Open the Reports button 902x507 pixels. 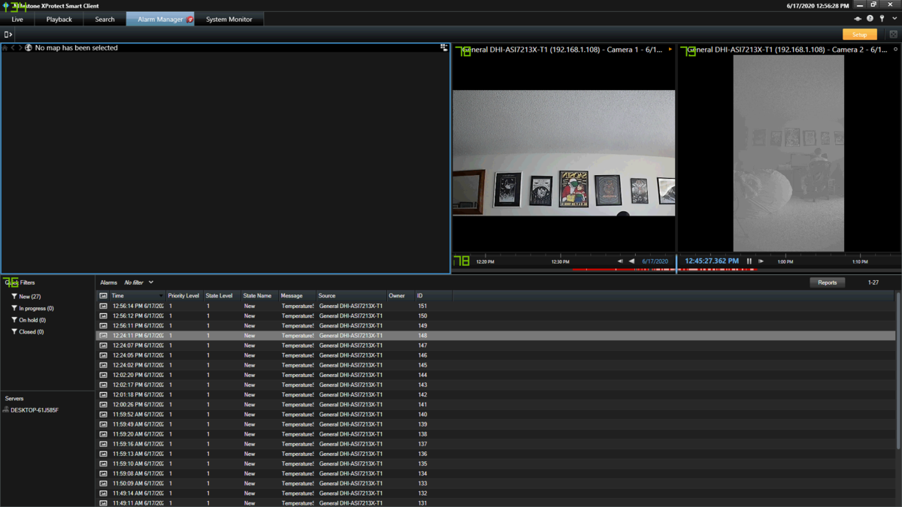[x=828, y=282]
